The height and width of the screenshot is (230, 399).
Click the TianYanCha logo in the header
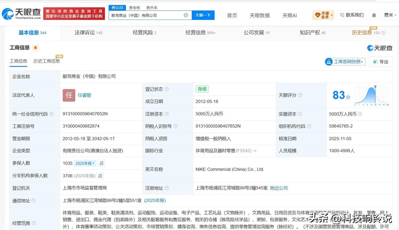[21, 14]
